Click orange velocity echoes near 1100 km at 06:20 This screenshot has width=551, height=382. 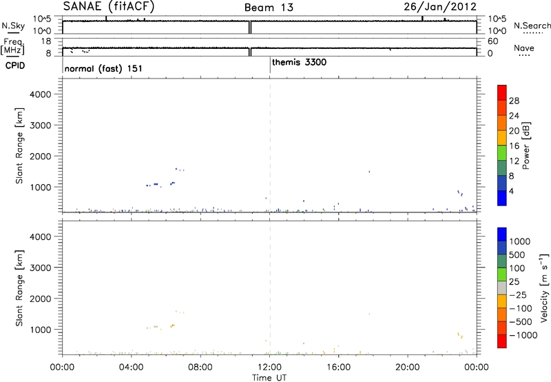[173, 325]
